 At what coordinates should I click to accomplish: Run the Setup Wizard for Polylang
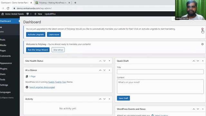38,50
